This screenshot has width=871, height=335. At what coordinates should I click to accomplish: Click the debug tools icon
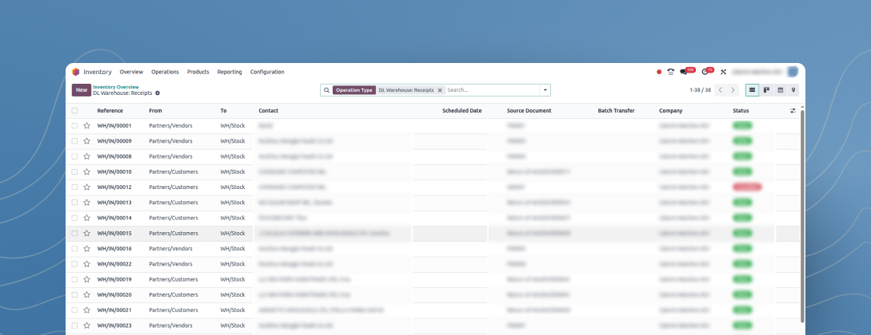tap(723, 72)
